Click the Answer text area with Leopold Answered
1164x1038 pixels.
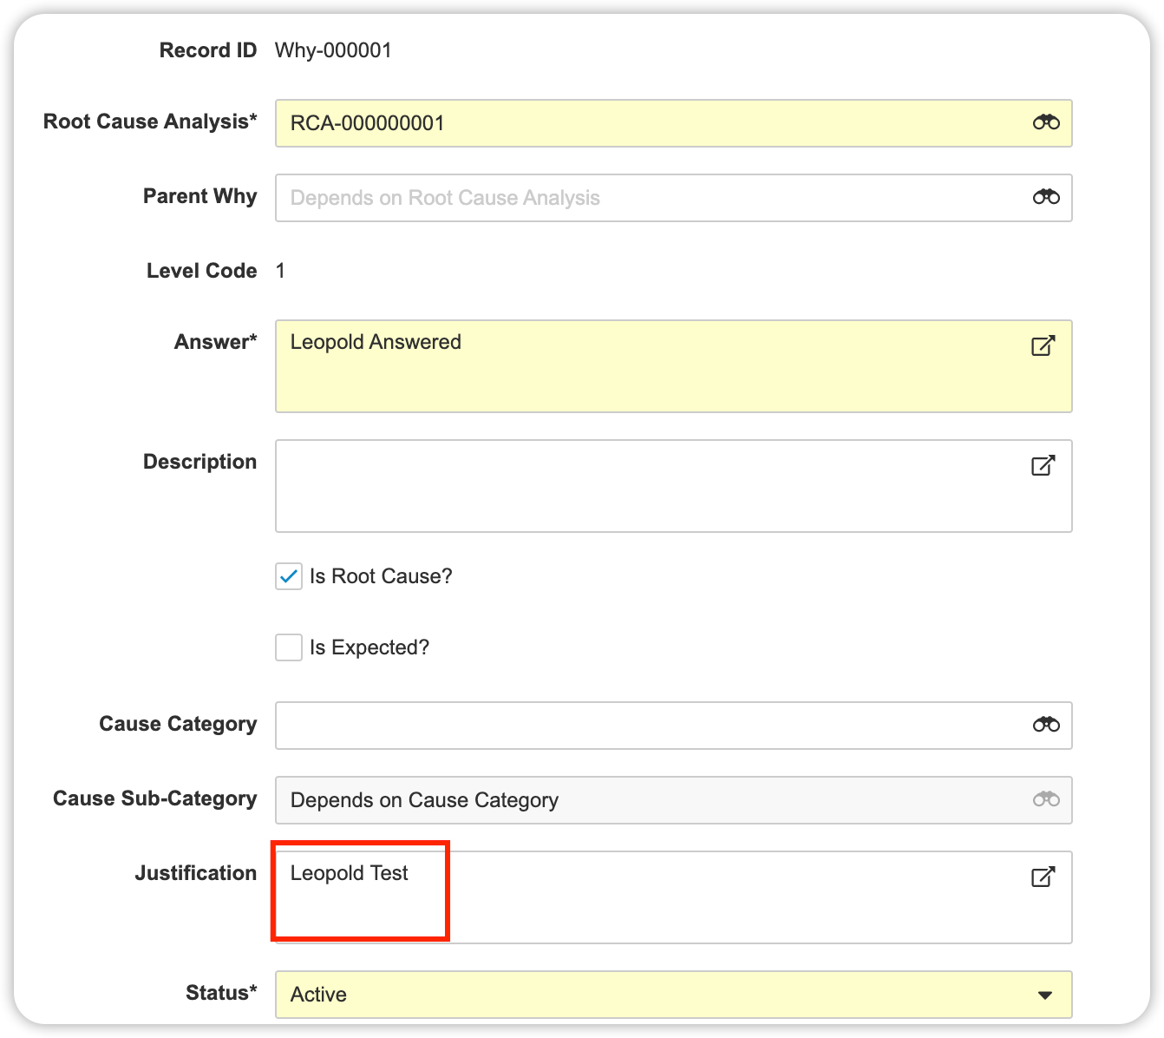pos(651,366)
